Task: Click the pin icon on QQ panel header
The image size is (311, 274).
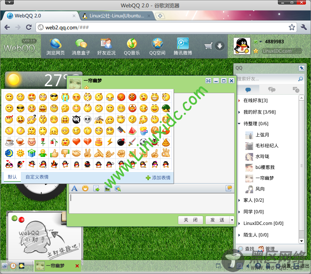Action: (x=301, y=68)
